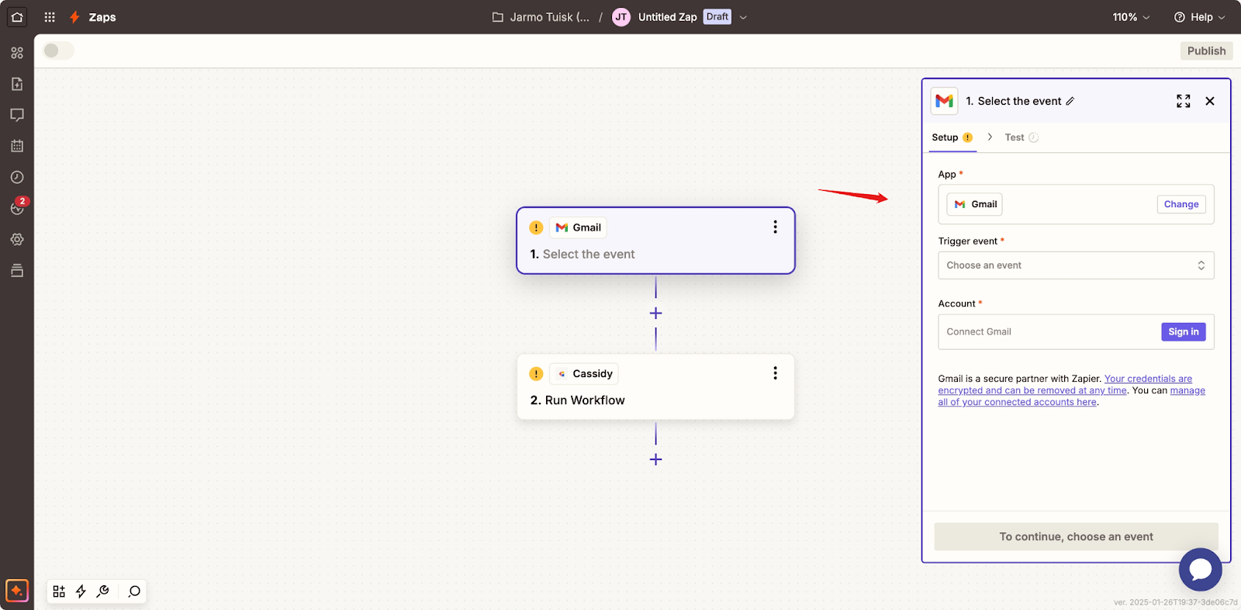The image size is (1241, 610).
Task: Click the Sign in button for Gmail
Action: click(1184, 331)
